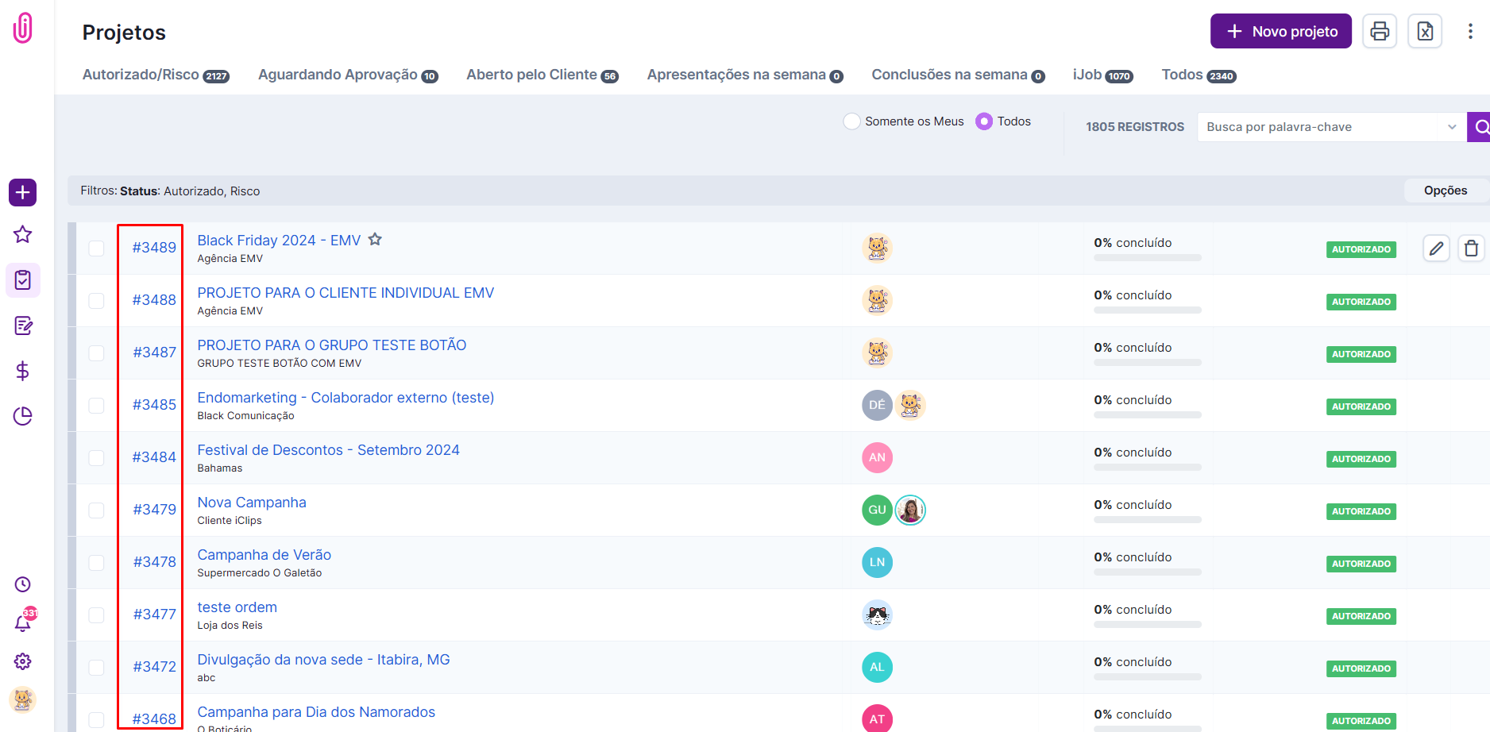Screen dimensions: 1490x732
Task: Open the iJob 1070 tab
Action: [1102, 74]
